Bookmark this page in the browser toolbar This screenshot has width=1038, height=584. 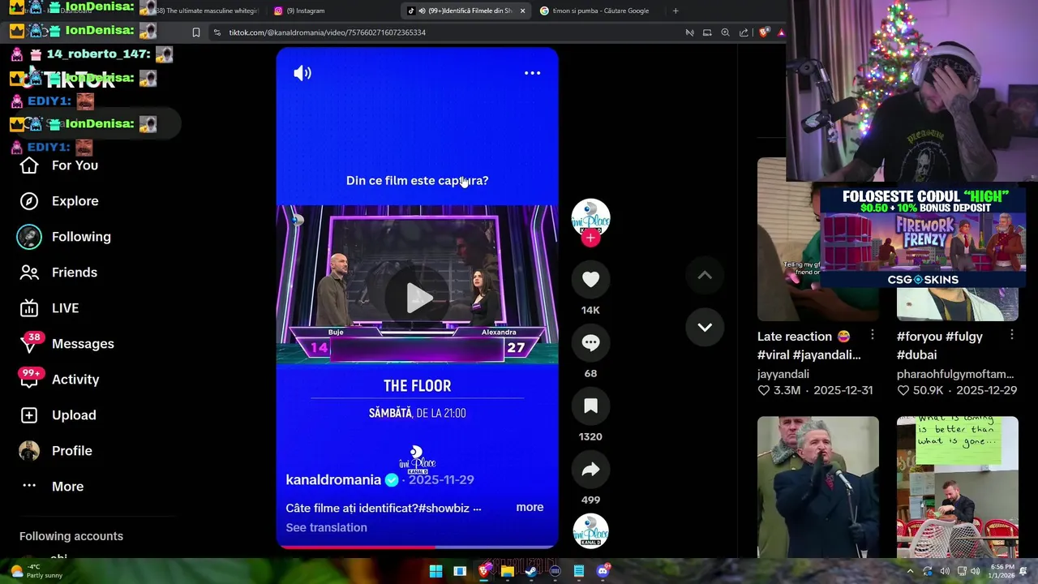196,32
